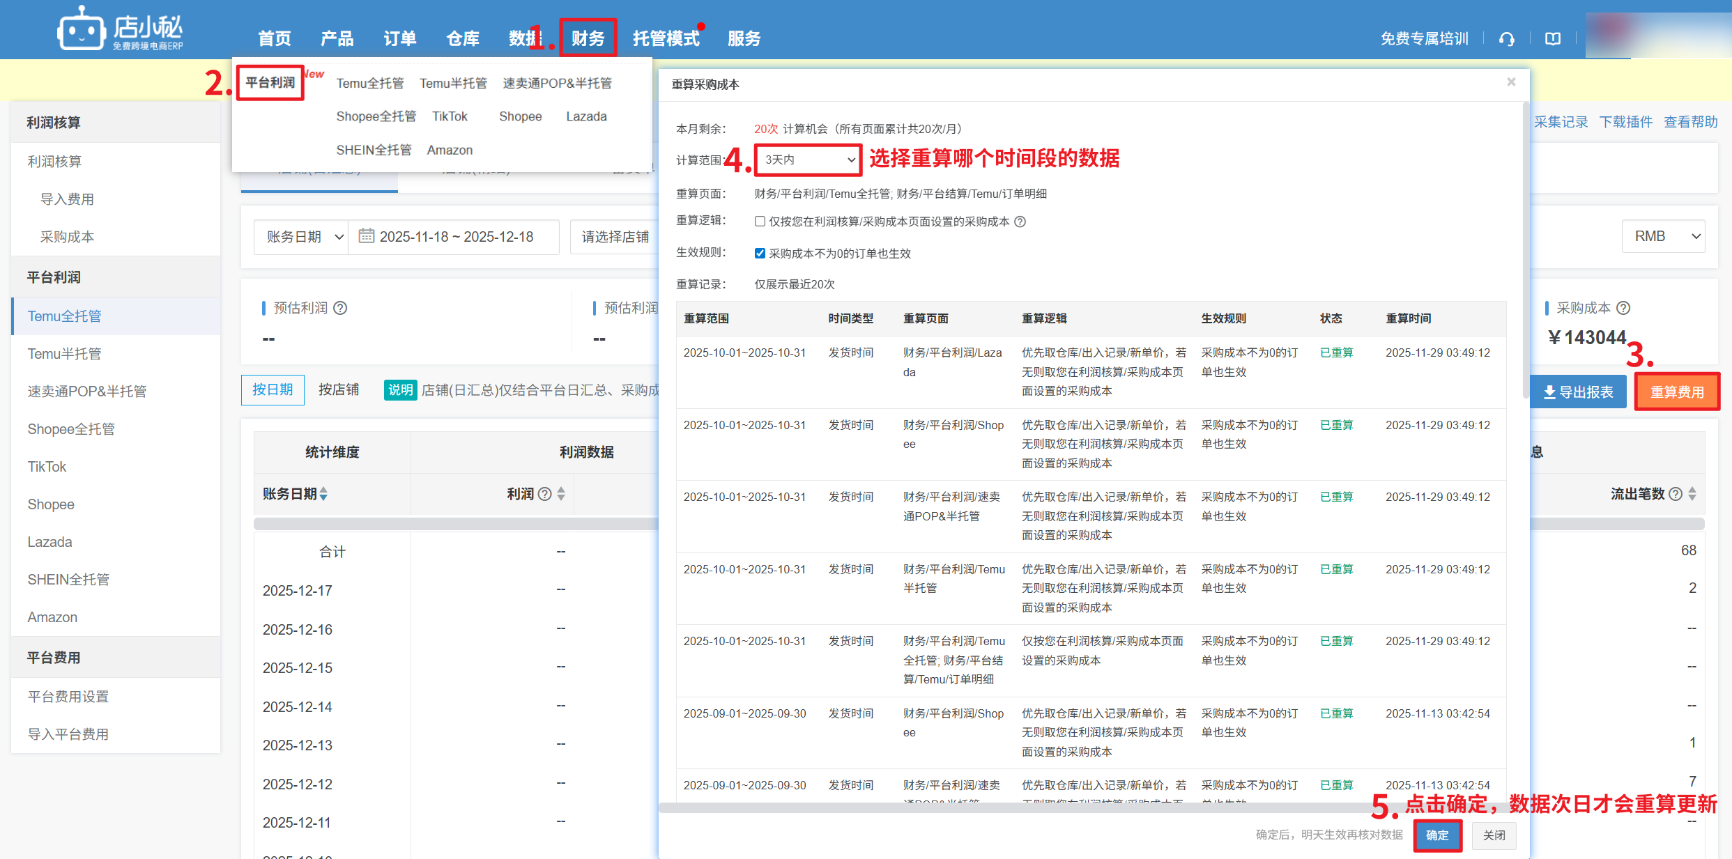Image resolution: width=1732 pixels, height=859 pixels.
Task: Switch view toggle to 按店铺
Action: click(x=339, y=389)
